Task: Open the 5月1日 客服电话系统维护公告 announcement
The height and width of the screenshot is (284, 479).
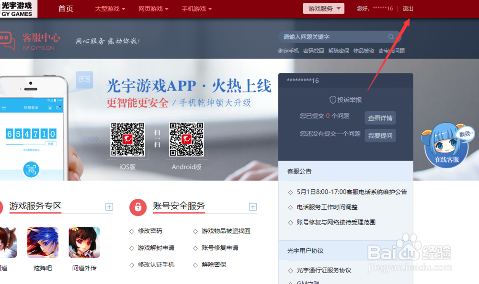Action: pyautogui.click(x=352, y=192)
